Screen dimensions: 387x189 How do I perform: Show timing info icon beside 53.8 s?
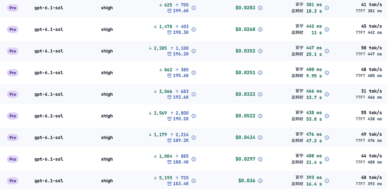(x=327, y=116)
